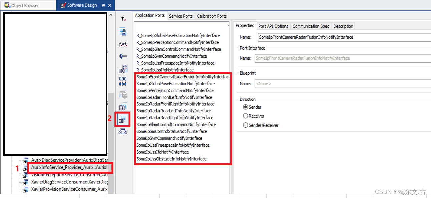Click the bottommost port mapping toolbar icon
This screenshot has width=431, height=198.
pyautogui.click(x=122, y=132)
